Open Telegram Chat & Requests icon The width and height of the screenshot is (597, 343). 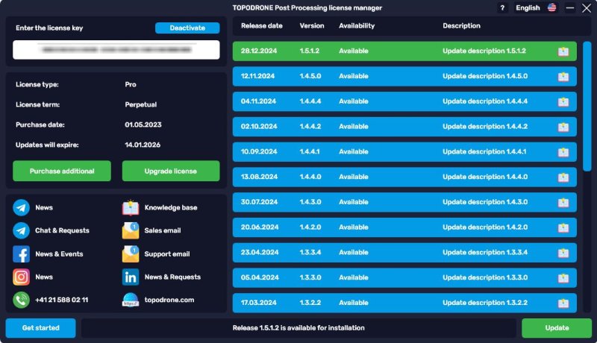click(x=21, y=230)
